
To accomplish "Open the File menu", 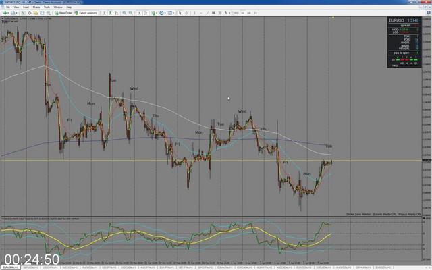I will pos(8,7).
